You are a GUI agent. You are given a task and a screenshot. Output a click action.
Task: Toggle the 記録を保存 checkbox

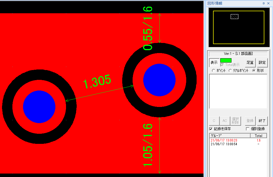(x=211, y=129)
